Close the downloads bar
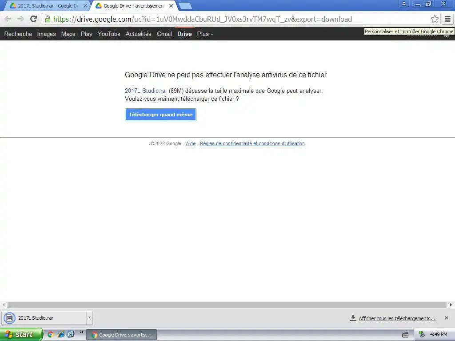 [x=447, y=318]
